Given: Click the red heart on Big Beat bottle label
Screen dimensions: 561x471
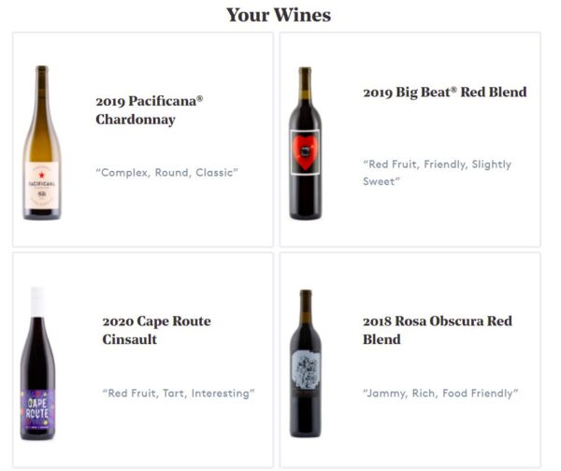Looking at the screenshot, I should point(305,149).
